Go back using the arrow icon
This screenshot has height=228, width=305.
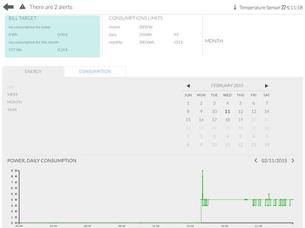click(8, 7)
